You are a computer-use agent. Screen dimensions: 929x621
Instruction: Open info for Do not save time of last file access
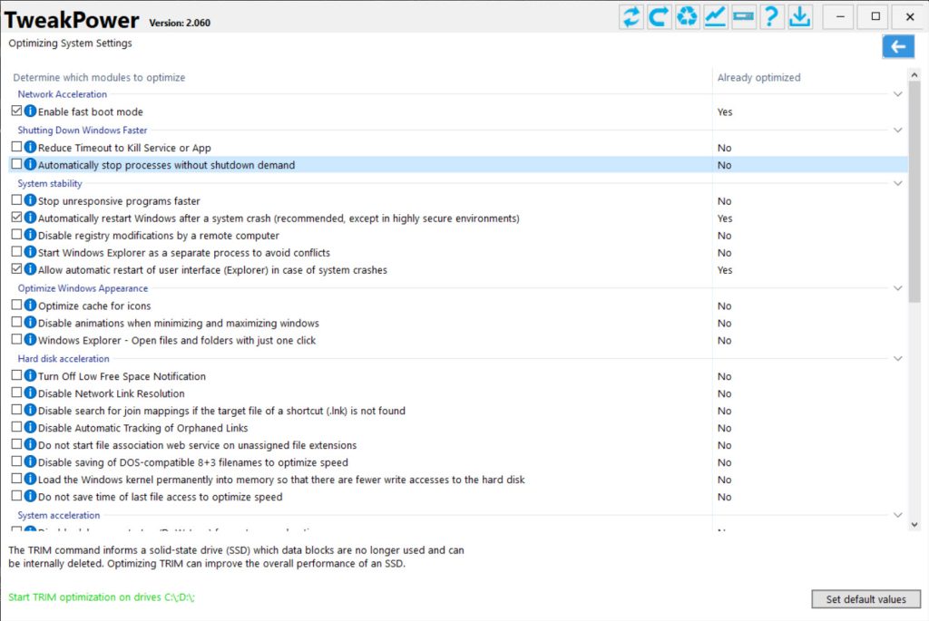pyautogui.click(x=30, y=496)
